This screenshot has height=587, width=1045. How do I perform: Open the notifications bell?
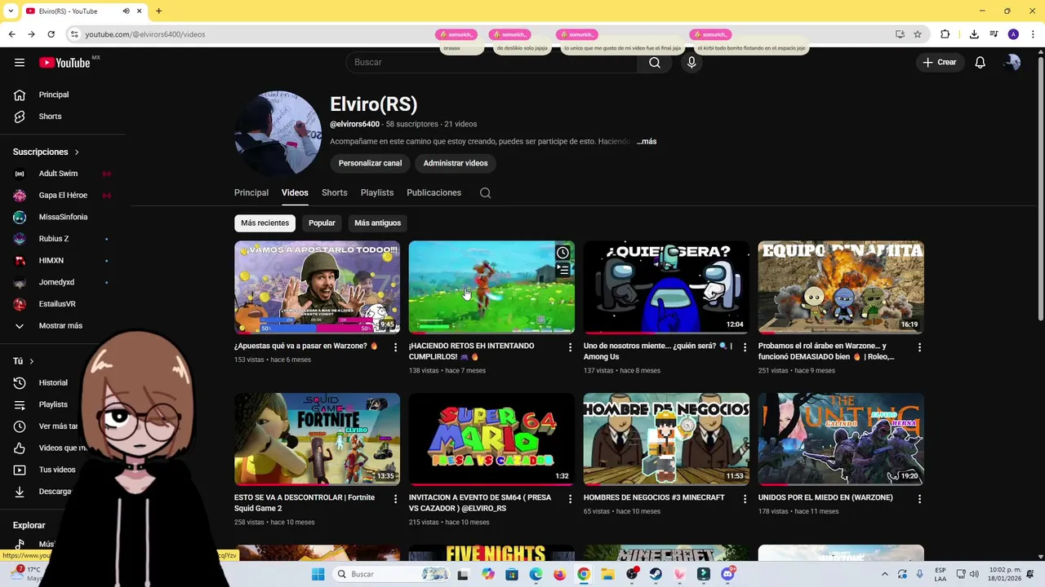pyautogui.click(x=981, y=63)
